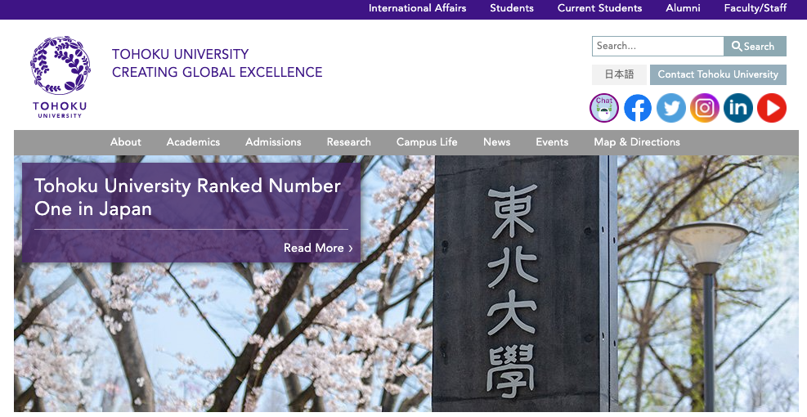Expand the Research menu

point(349,142)
